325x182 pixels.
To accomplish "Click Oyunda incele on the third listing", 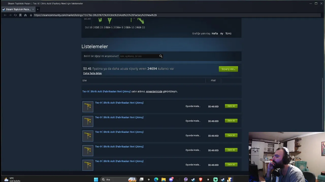I will tap(193, 136).
